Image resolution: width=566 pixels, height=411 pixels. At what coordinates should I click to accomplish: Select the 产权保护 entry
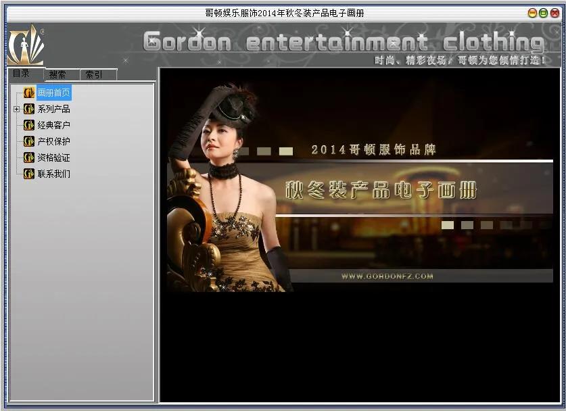[x=54, y=141]
